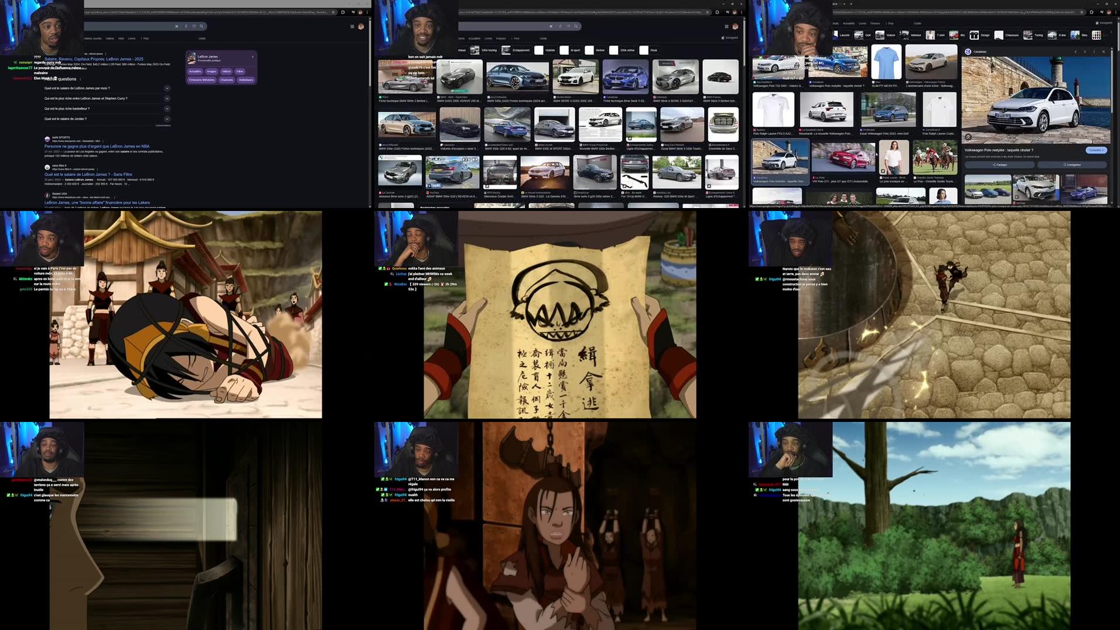Select 330e touring filter chip
Viewport: 1120px width, 630px height.
(484, 50)
